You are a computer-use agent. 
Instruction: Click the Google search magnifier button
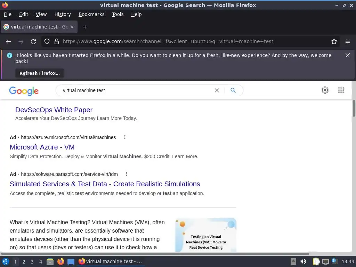(233, 90)
